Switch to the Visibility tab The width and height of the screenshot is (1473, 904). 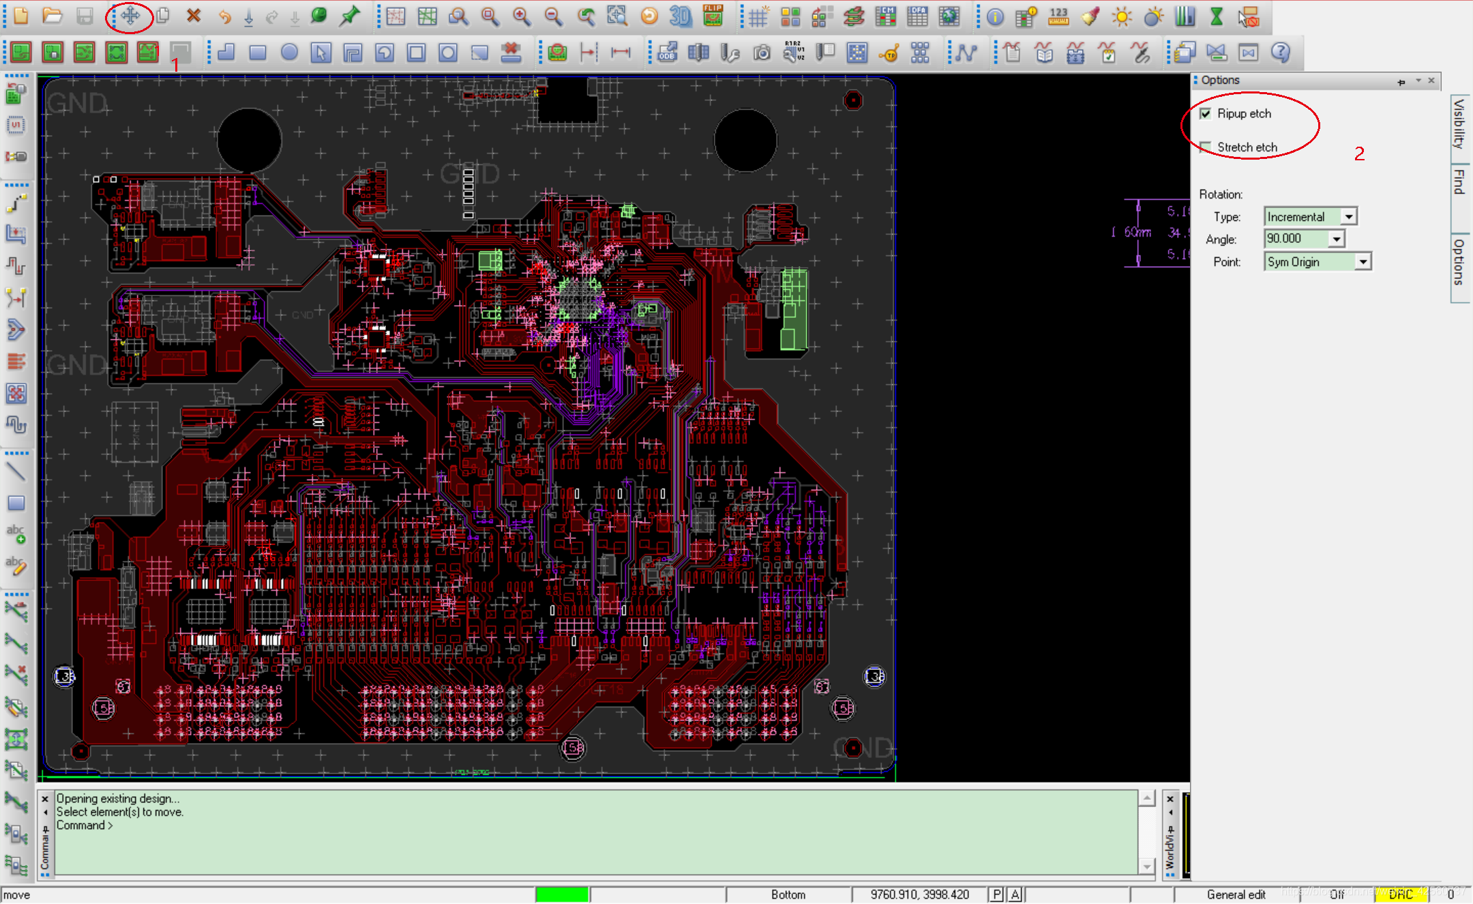click(1459, 124)
